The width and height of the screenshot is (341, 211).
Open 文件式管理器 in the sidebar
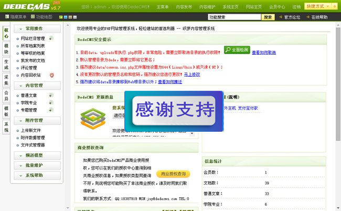(x=33, y=145)
